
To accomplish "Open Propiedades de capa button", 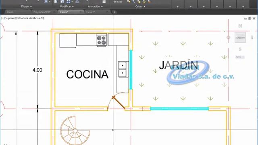I will (118, 2).
